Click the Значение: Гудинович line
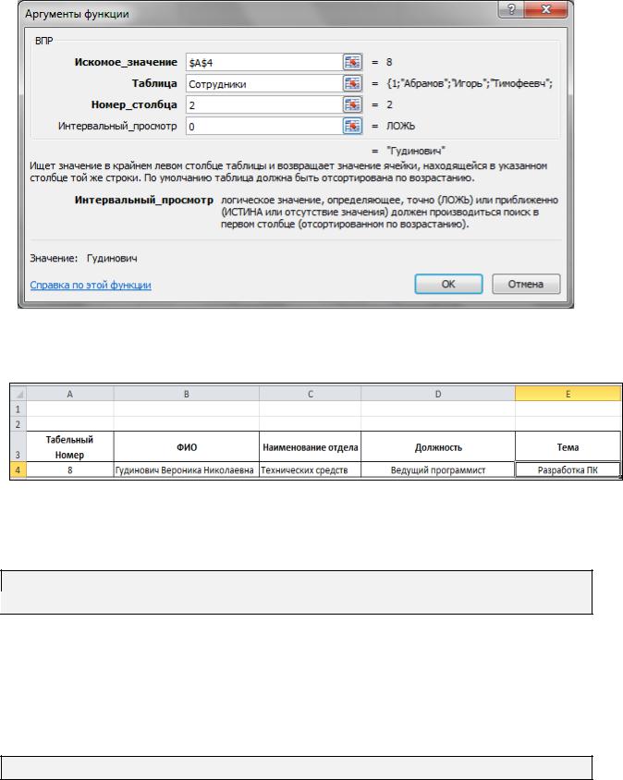 point(83,258)
